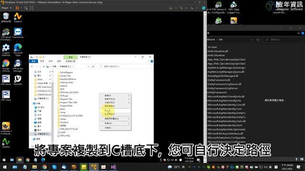
Task: Select TeamViewer desktop icon
Action: click(x=18, y=33)
